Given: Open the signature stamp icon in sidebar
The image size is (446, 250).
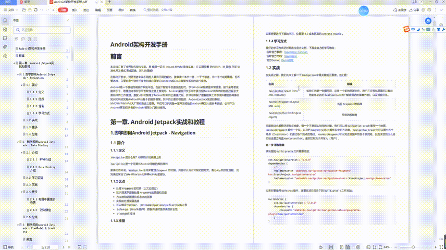Looking at the screenshot, I should (5, 56).
